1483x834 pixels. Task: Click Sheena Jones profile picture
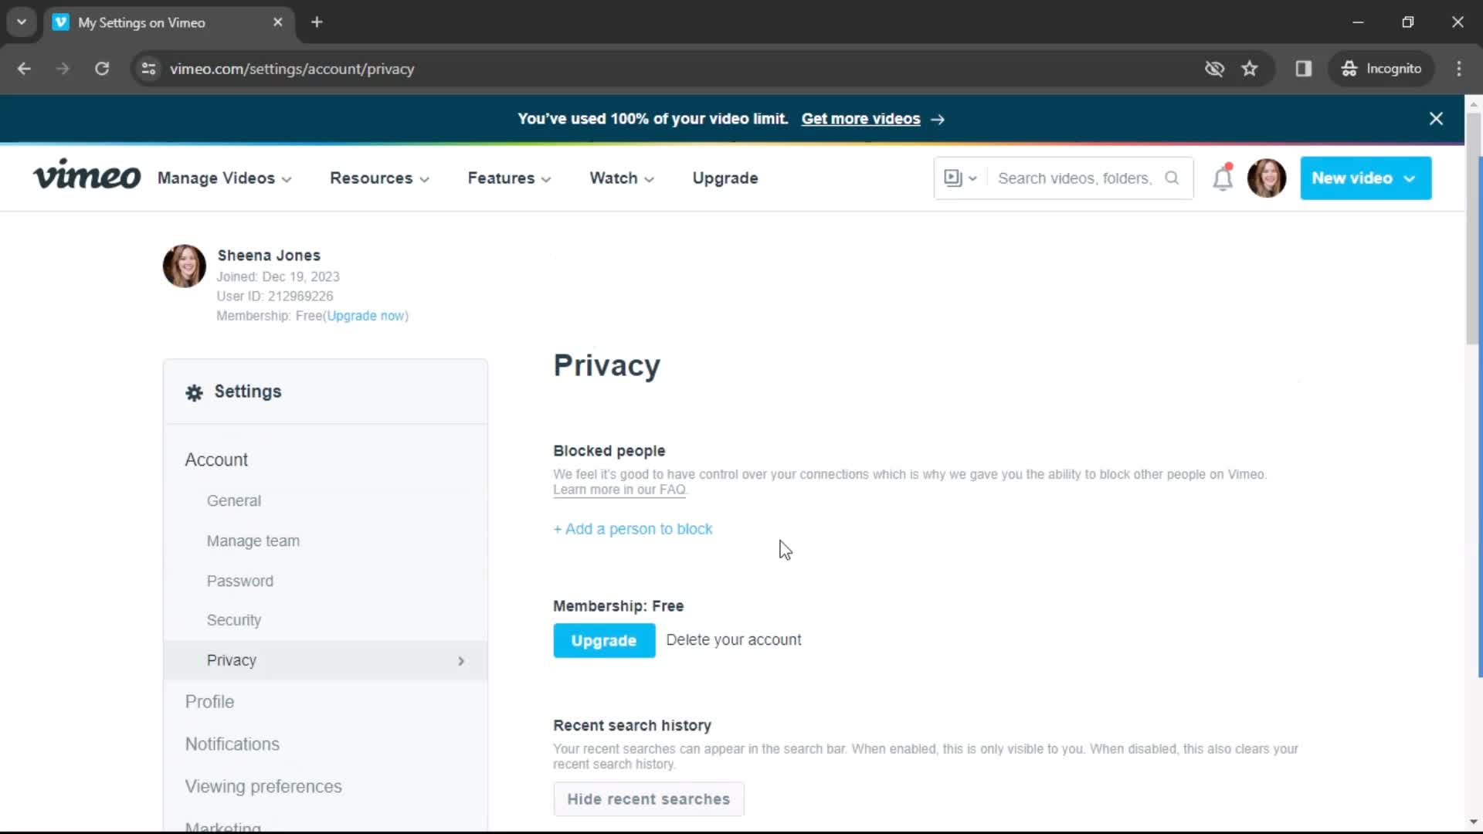(184, 266)
